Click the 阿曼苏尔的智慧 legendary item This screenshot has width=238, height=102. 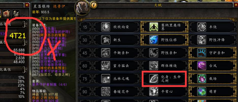[51, 35]
